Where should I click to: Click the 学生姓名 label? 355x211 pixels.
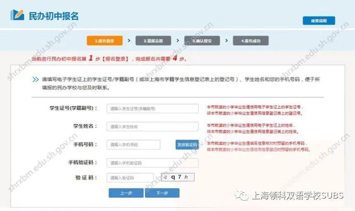(85, 126)
